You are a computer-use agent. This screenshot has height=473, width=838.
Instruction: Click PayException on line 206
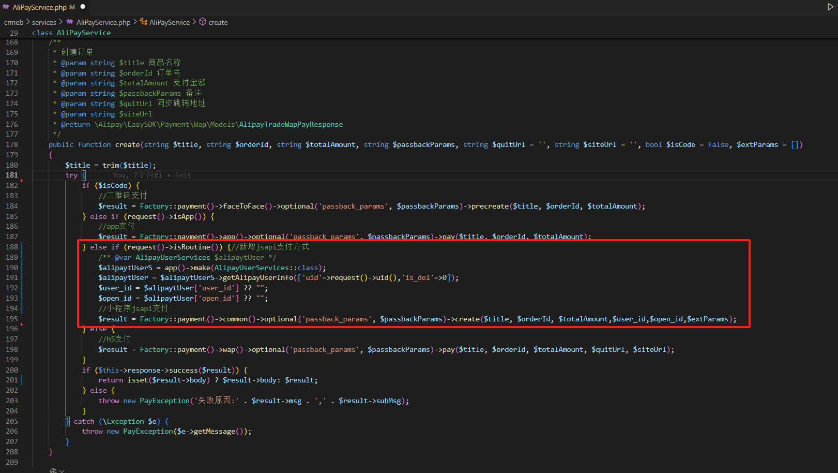coord(148,431)
